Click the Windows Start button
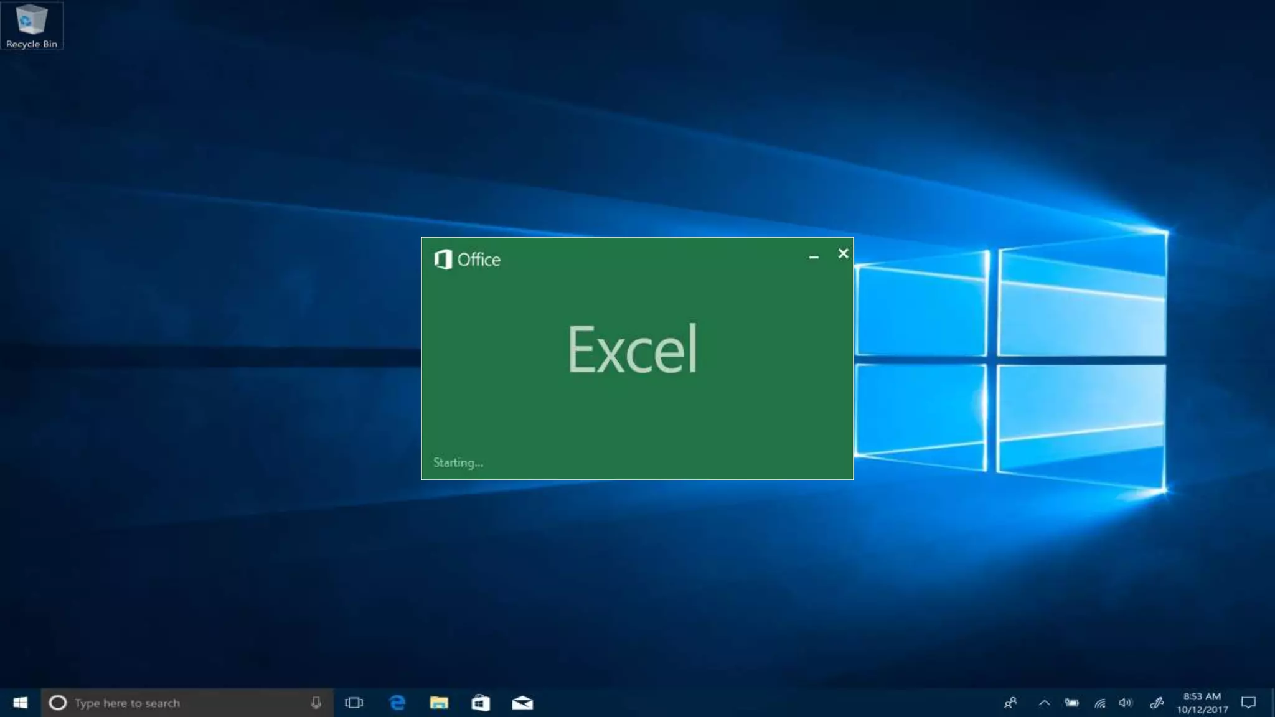1275x717 pixels. [20, 703]
